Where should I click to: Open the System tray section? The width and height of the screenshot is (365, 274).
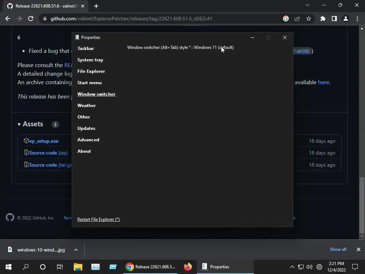coord(90,60)
